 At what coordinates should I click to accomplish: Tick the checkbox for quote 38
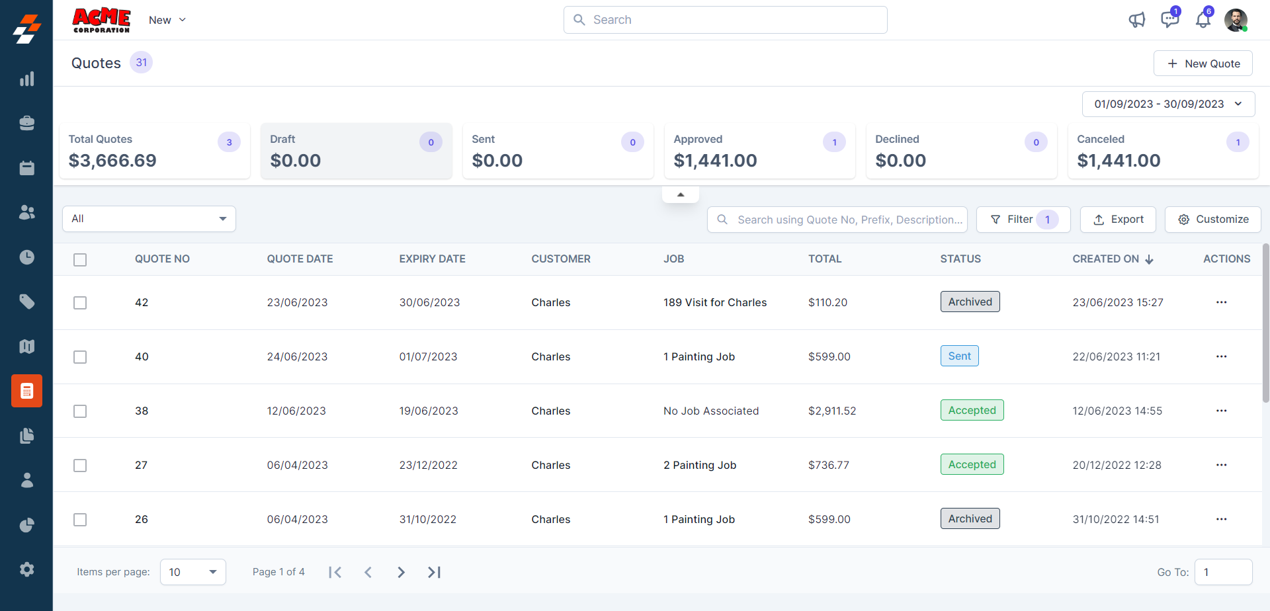[x=80, y=411]
